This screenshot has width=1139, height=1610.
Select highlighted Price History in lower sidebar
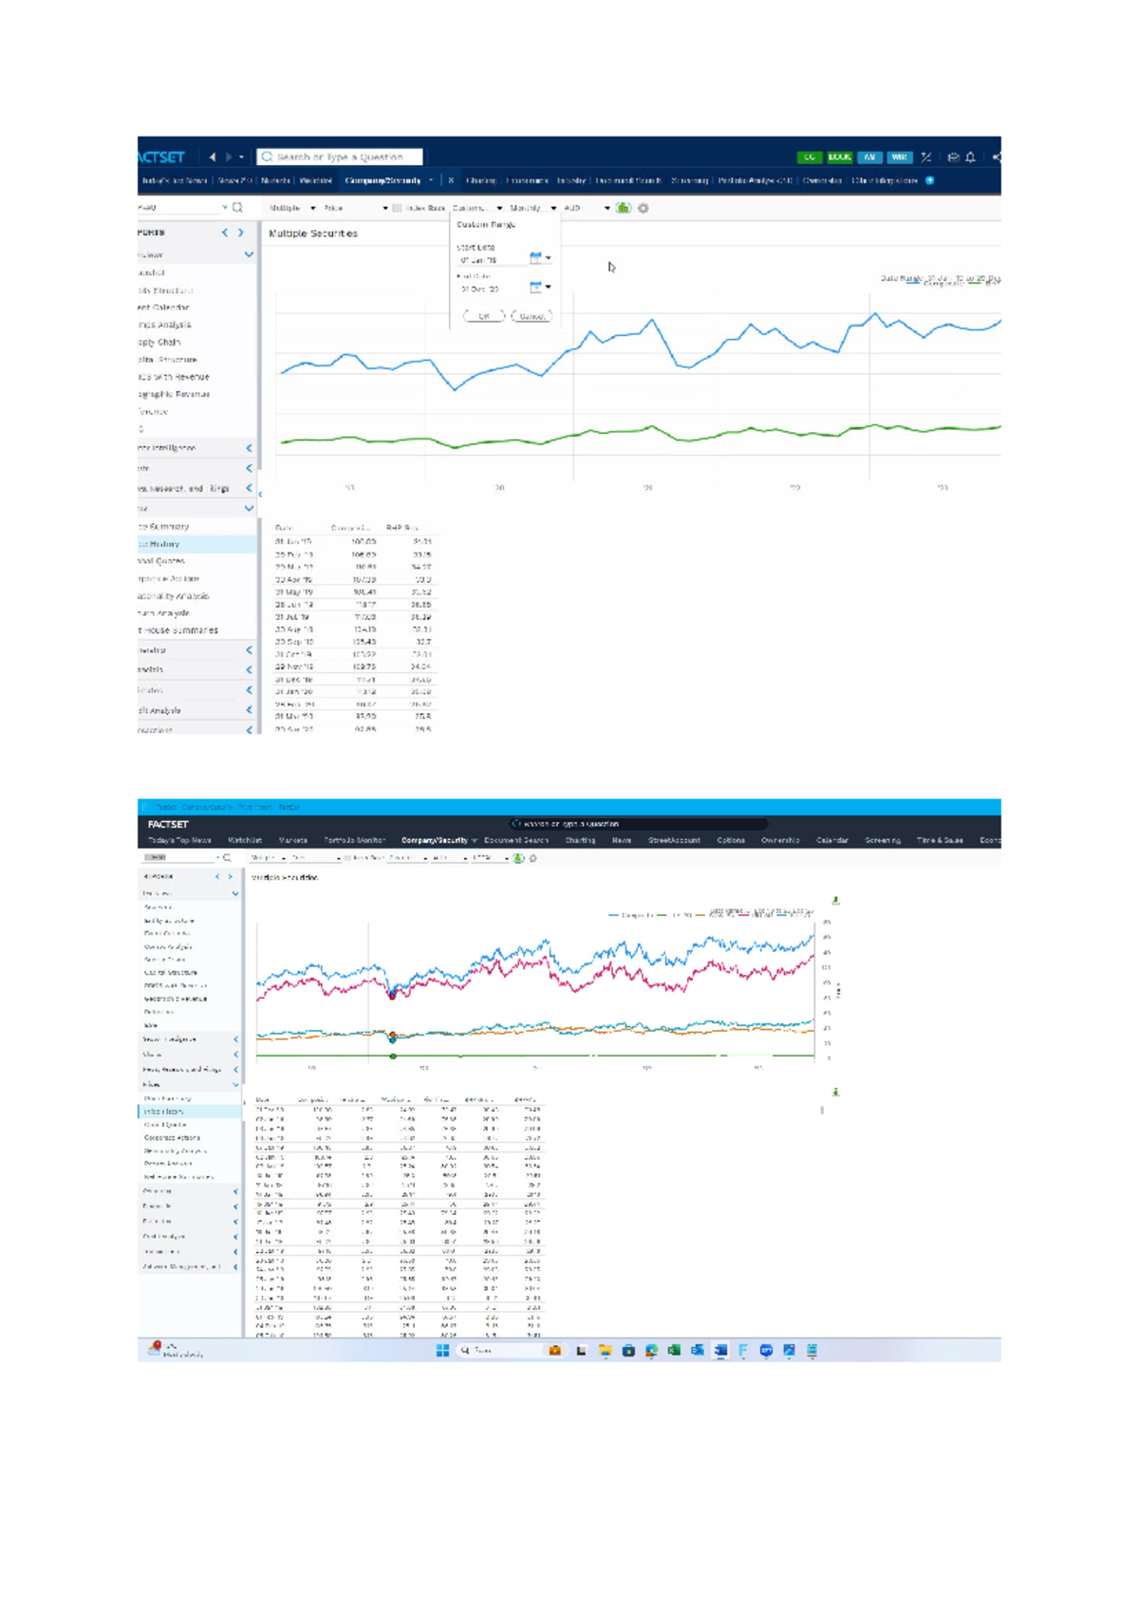tap(190, 1111)
